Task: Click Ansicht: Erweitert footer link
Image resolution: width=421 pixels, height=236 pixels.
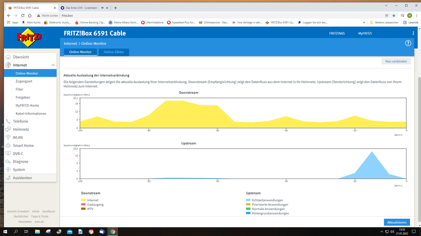Action: (18, 211)
